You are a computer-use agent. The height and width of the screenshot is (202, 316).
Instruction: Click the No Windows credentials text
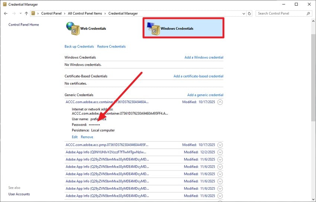point(83,65)
